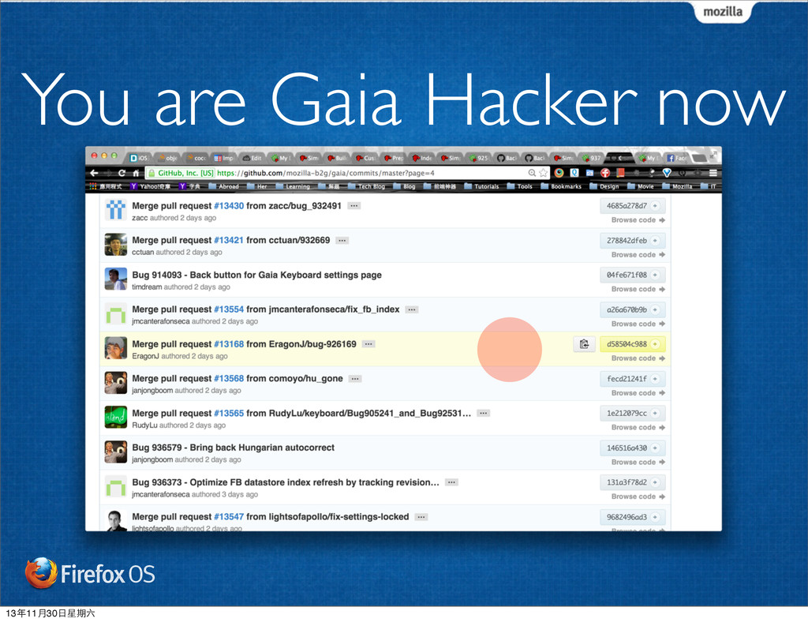Screen dimensions: 808x622
Task: Expand ellipsis on pull request #13168
Action: (x=368, y=343)
